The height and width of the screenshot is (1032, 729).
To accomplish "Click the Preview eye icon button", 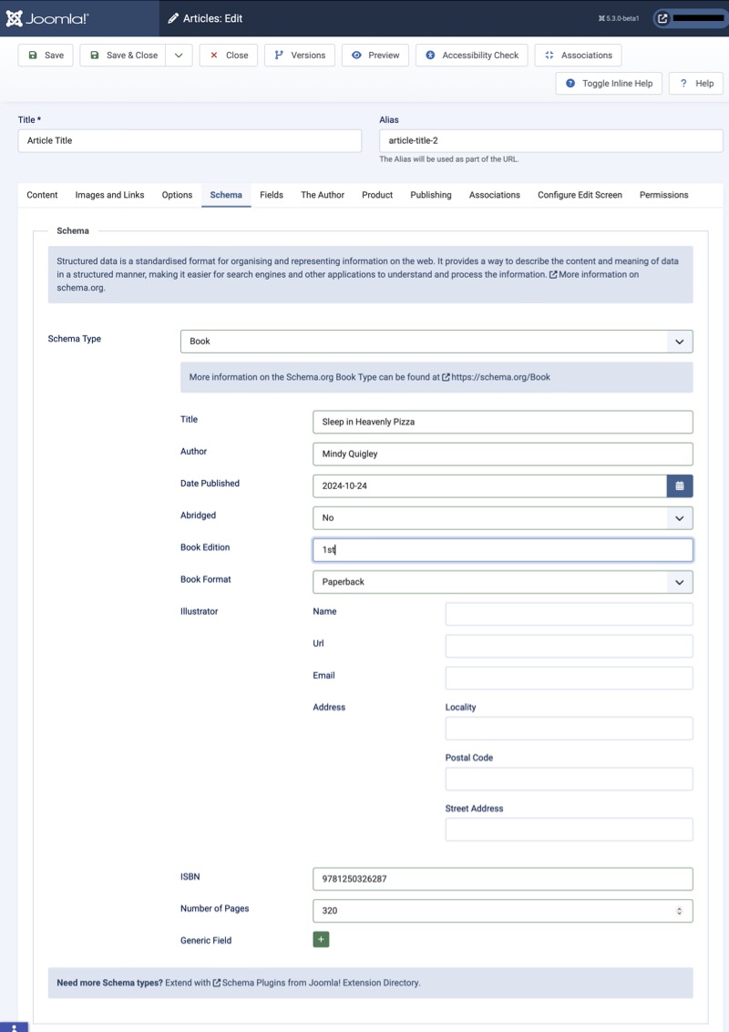I will tap(375, 56).
